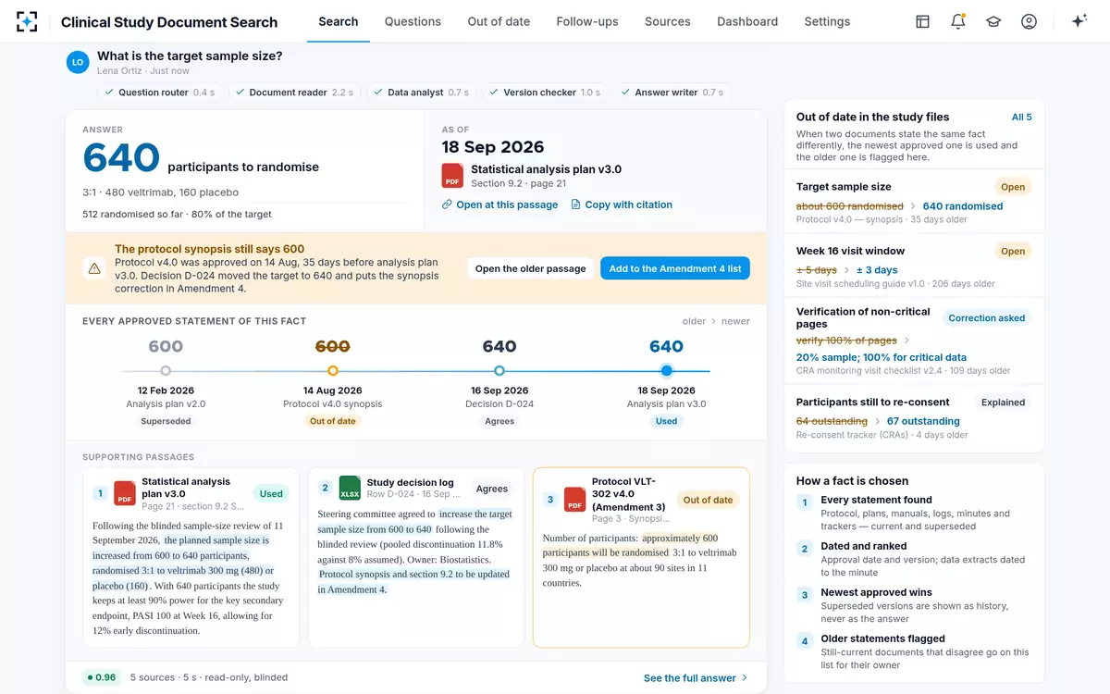Open Study decision log passage card
Viewport: 1110px width, 694px height.
point(416,557)
